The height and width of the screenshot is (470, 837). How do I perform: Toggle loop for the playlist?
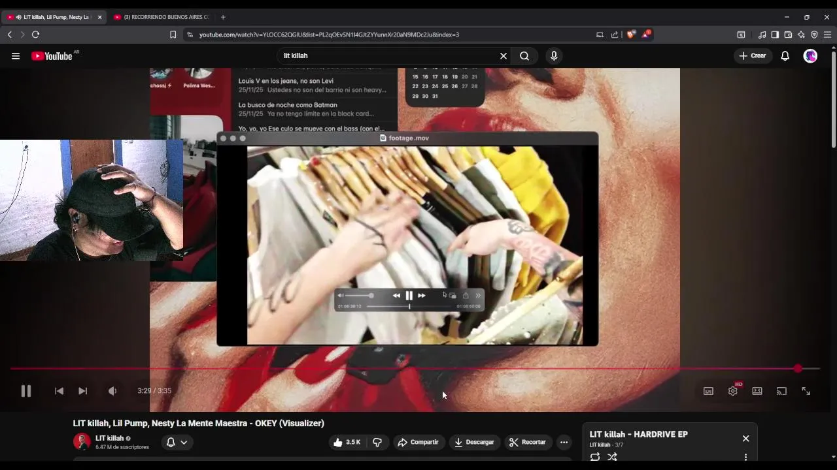tap(595, 457)
